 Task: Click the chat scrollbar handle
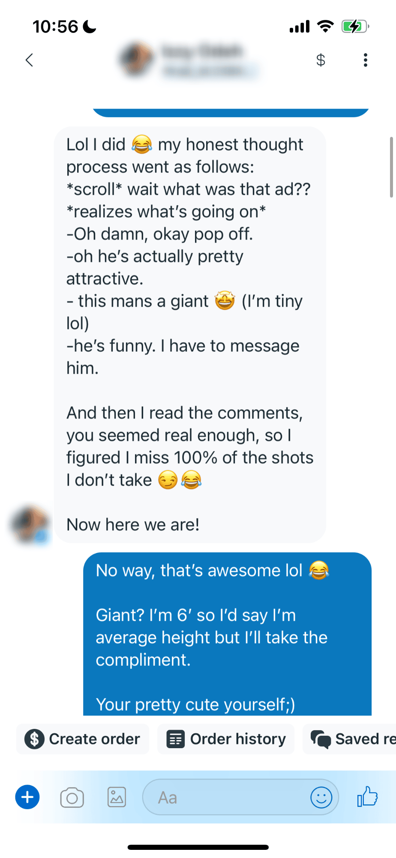[391, 166]
